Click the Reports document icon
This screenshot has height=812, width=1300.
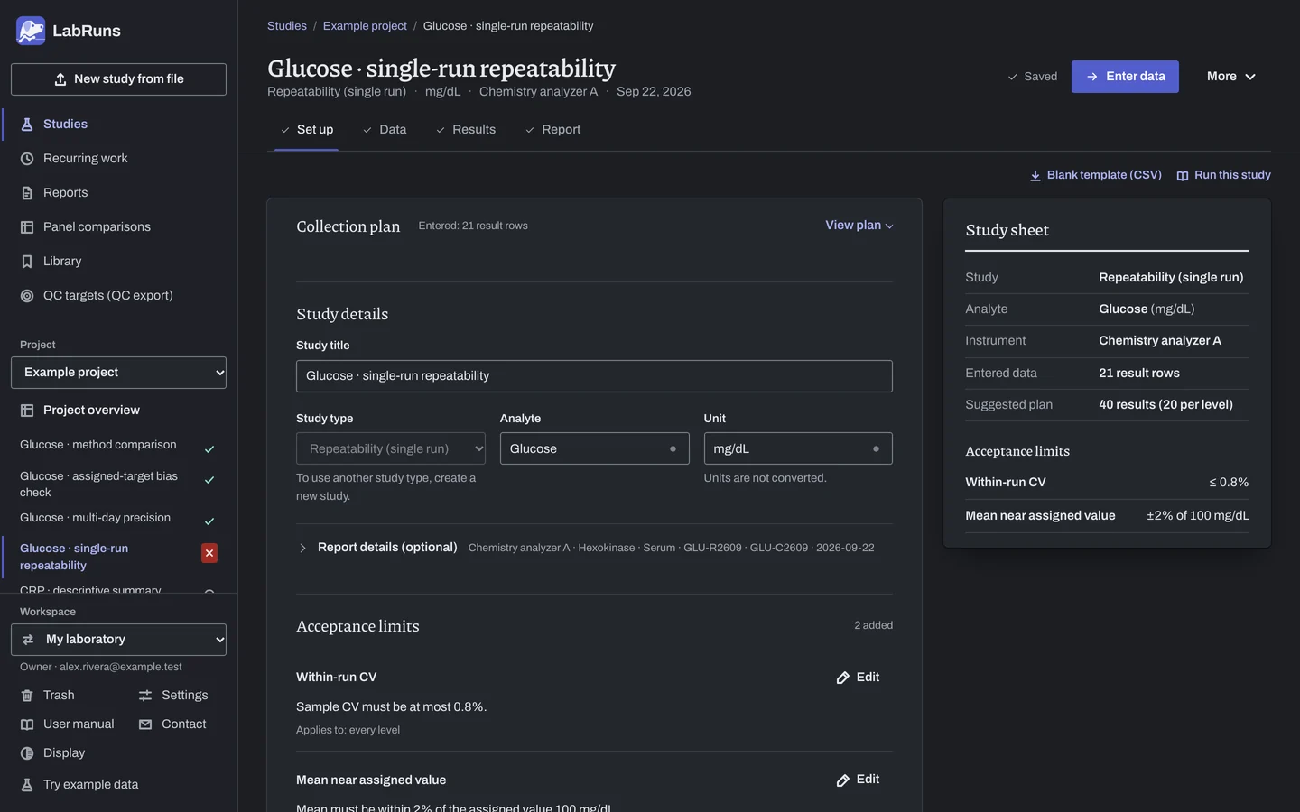click(27, 193)
